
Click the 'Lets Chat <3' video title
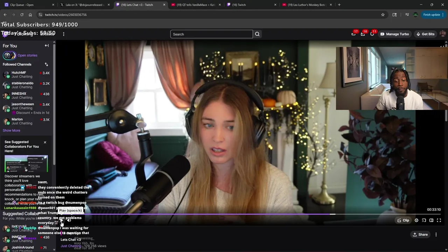pos(71,240)
